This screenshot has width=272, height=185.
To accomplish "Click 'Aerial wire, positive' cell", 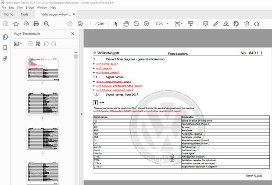I will point(225,137).
